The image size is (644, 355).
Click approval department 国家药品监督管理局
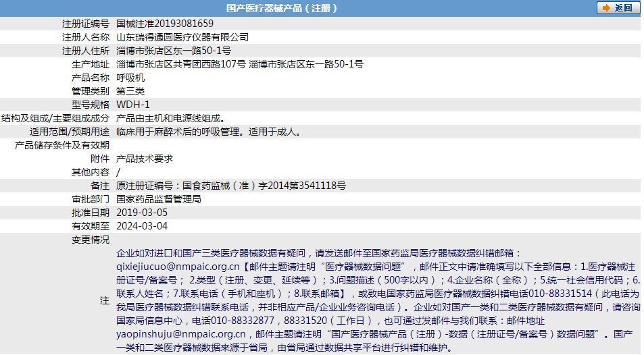click(159, 200)
